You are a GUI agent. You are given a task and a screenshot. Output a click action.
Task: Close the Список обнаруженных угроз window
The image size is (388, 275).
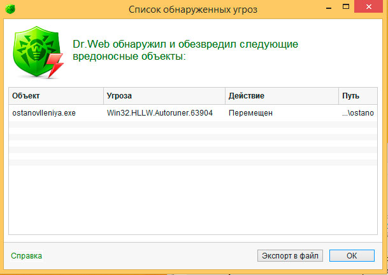coord(369,6)
